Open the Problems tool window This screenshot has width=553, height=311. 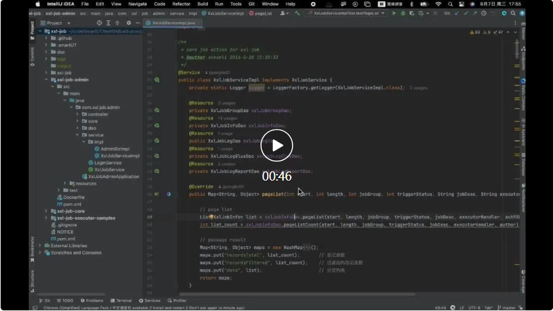click(x=95, y=301)
